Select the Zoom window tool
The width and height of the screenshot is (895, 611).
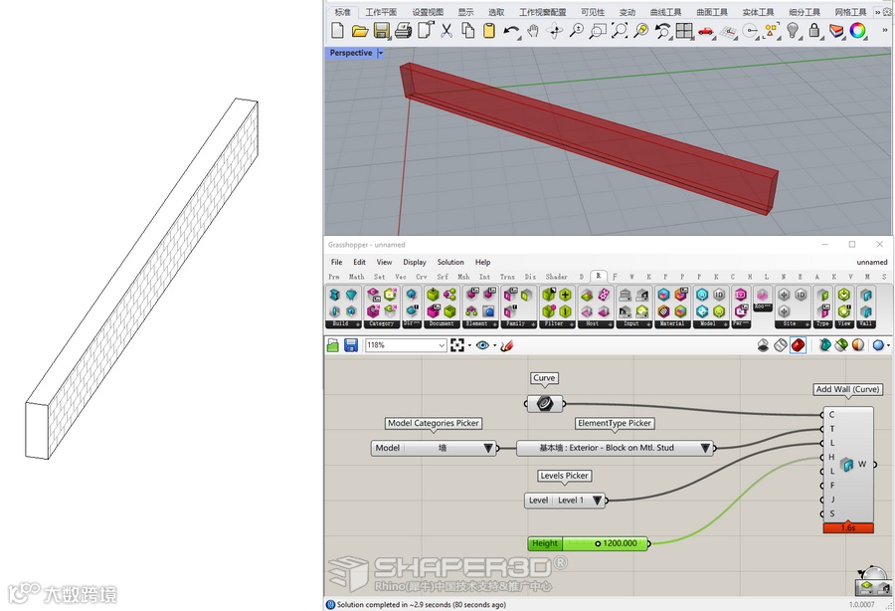598,31
